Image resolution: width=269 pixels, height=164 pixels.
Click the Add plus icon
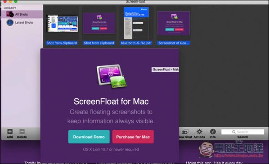(x=10, y=132)
